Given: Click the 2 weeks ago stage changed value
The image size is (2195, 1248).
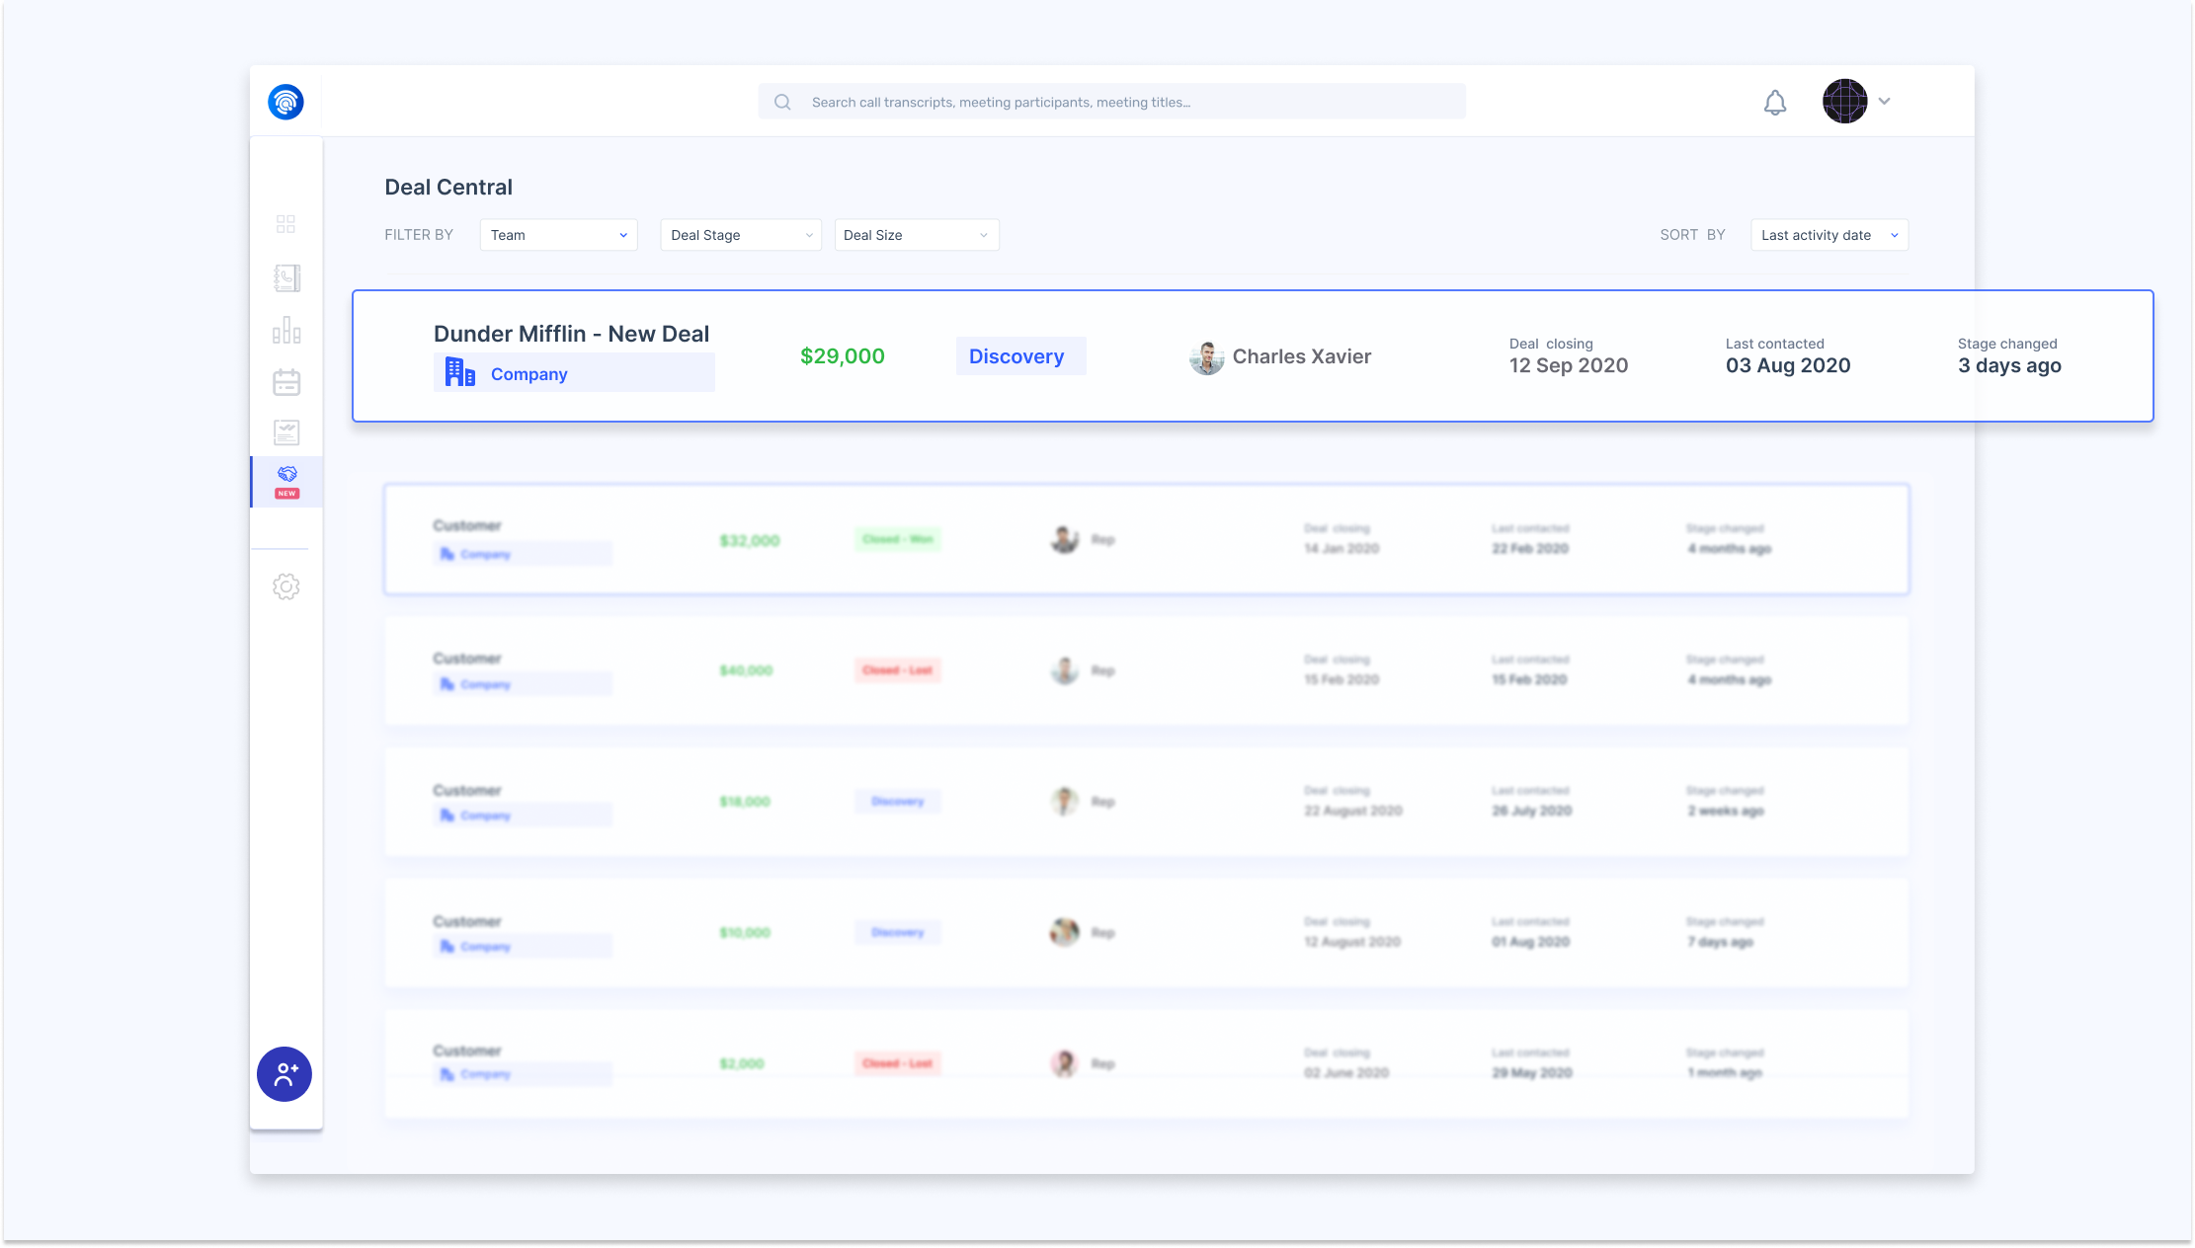Looking at the screenshot, I should [x=1726, y=811].
